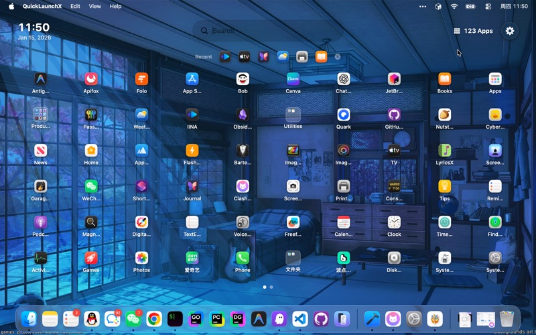Open the Canva app

293,79
